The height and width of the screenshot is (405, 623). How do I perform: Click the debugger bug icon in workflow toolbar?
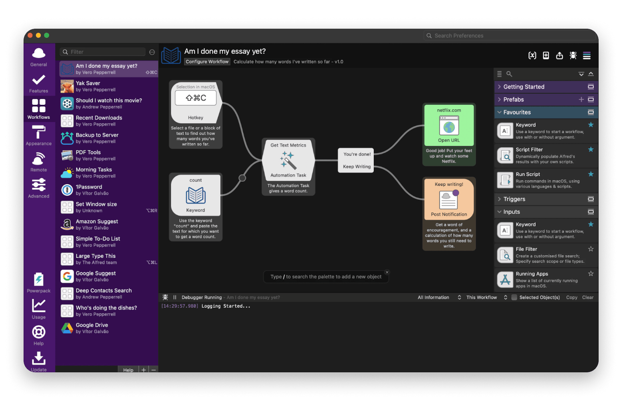(x=573, y=56)
